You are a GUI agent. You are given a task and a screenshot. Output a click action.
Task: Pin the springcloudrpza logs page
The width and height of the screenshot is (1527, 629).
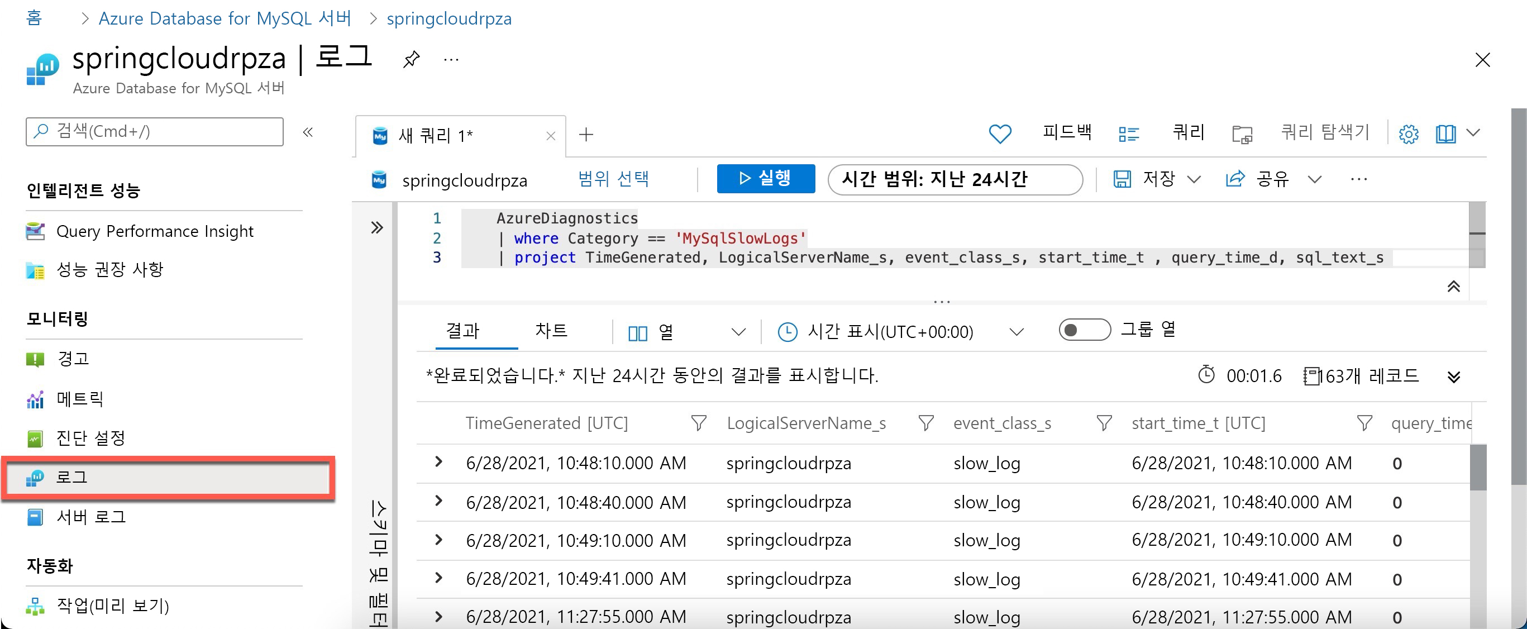412,59
